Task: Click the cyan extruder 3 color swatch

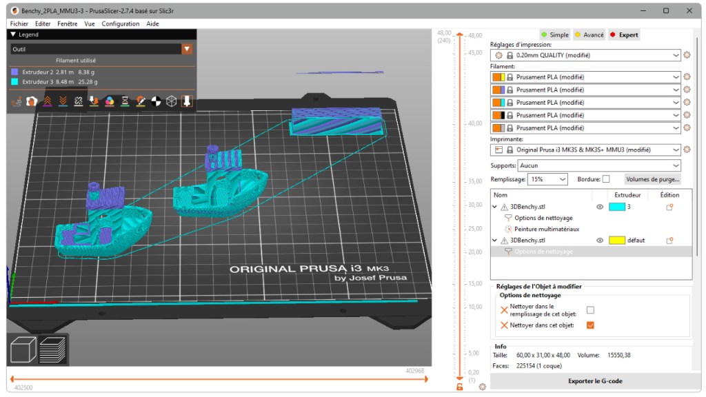Action: 616,207
